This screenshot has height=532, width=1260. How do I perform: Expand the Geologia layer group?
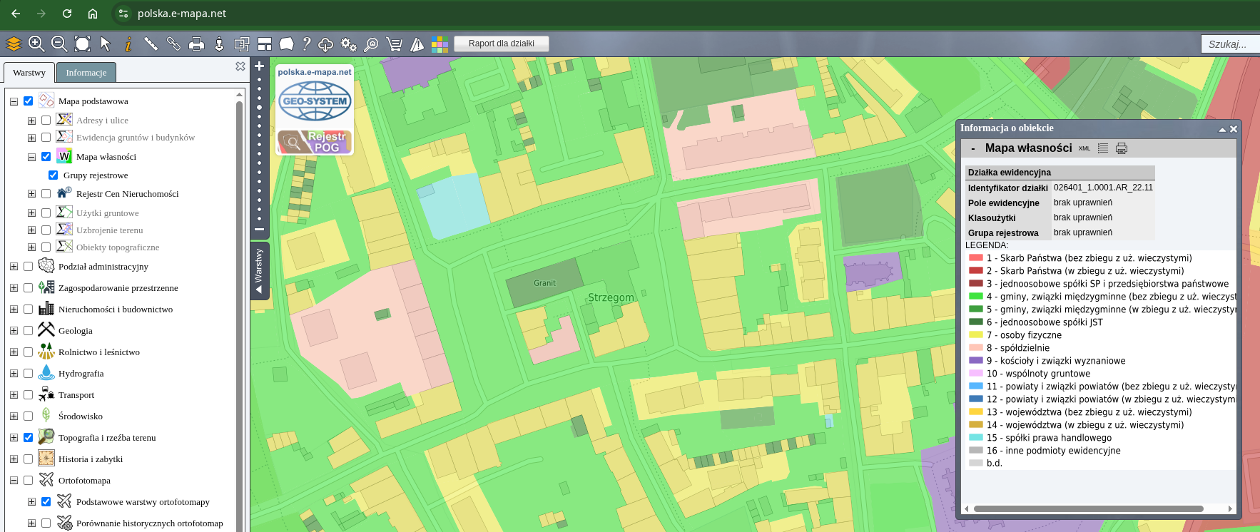coord(14,330)
